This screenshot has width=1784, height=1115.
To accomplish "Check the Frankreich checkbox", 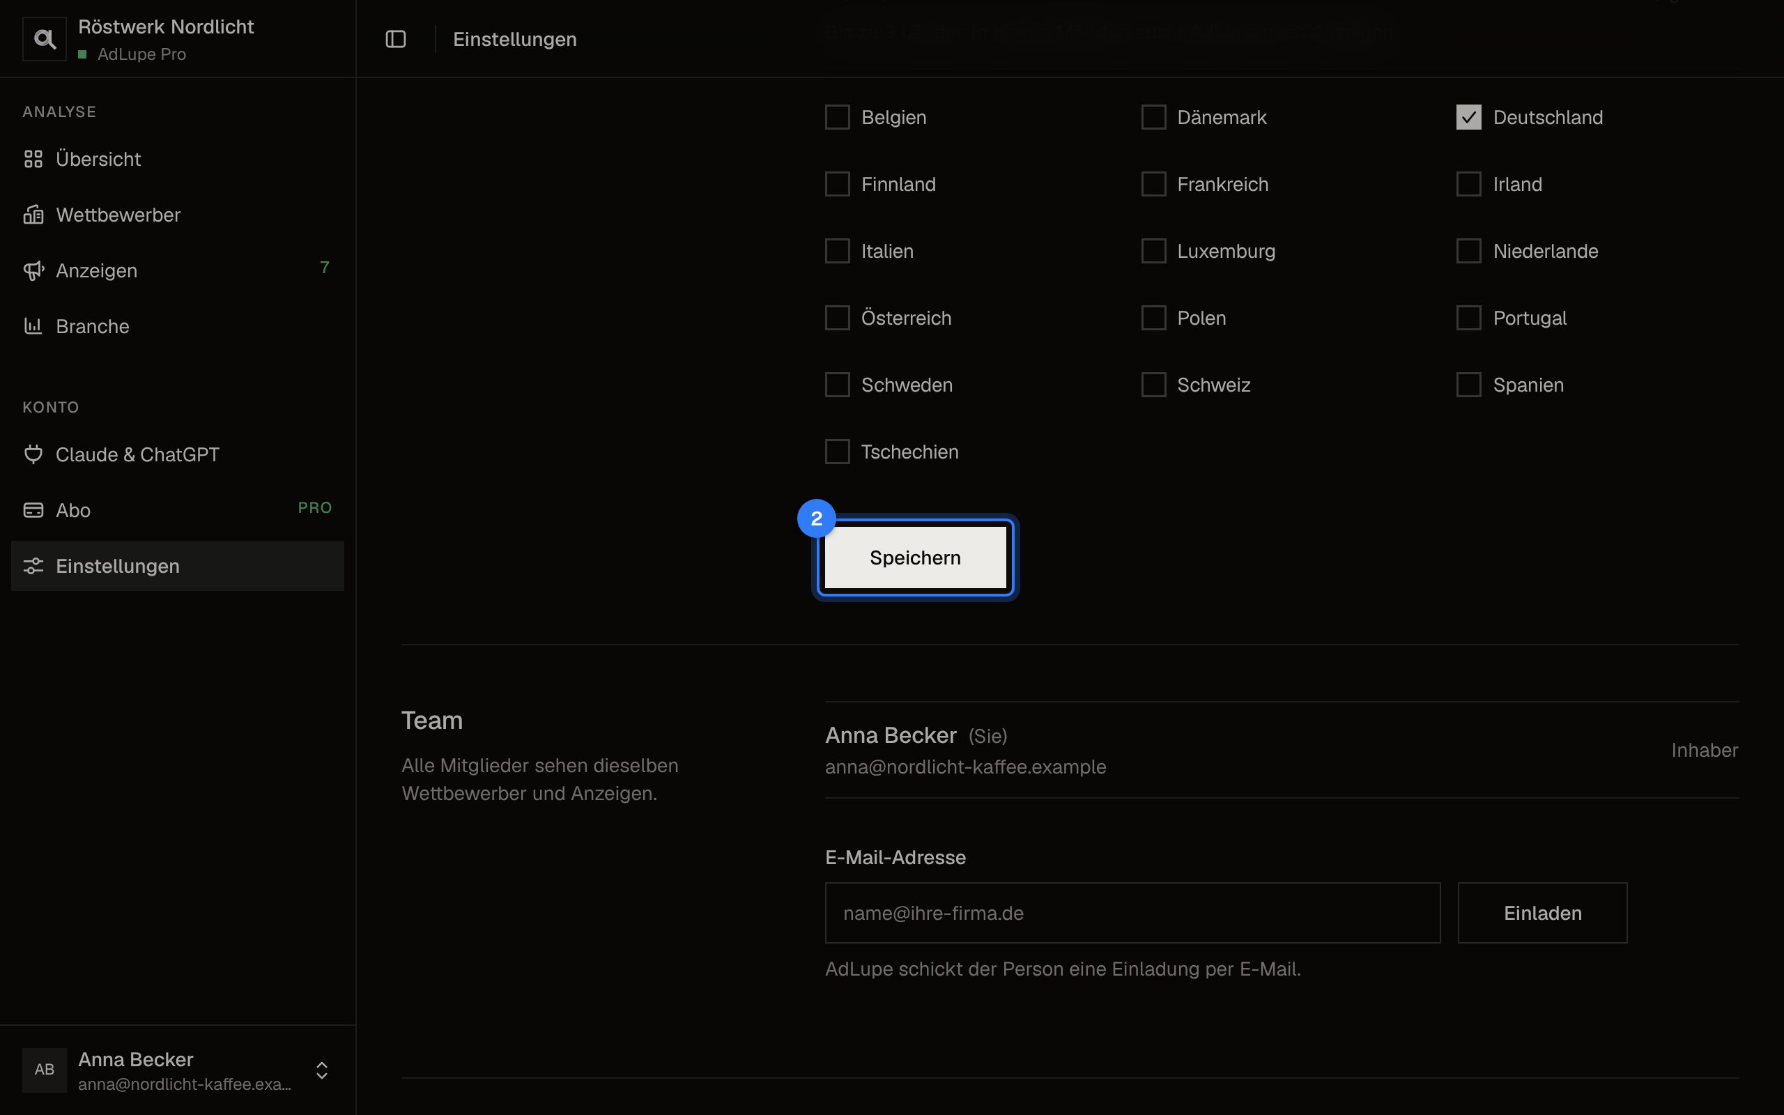I will (x=1154, y=185).
